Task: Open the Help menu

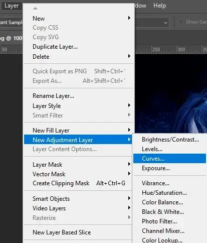Action: 159,6
